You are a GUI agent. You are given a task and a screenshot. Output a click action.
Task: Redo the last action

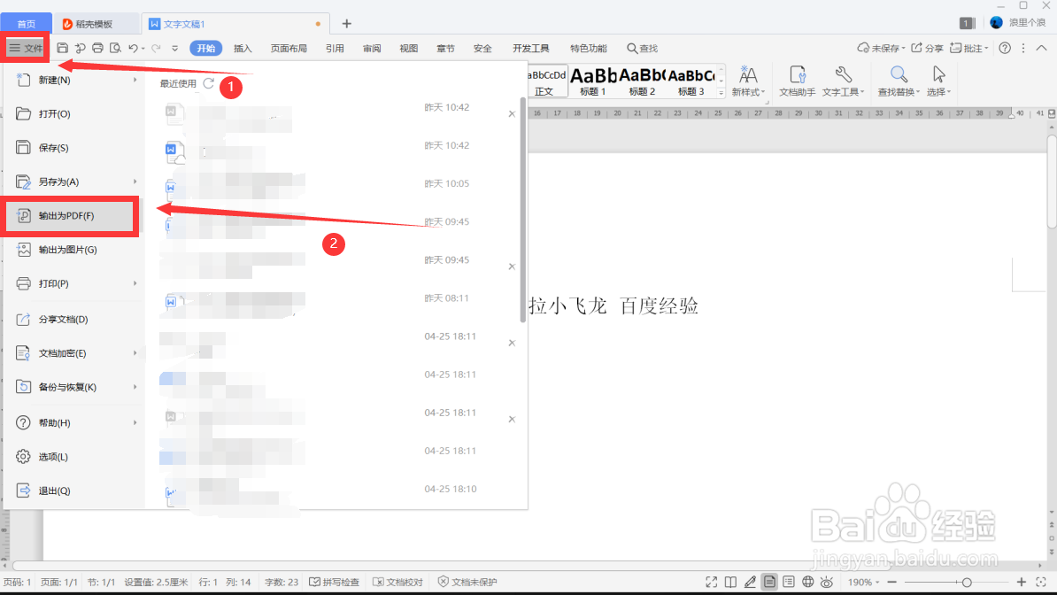pyautogui.click(x=156, y=48)
